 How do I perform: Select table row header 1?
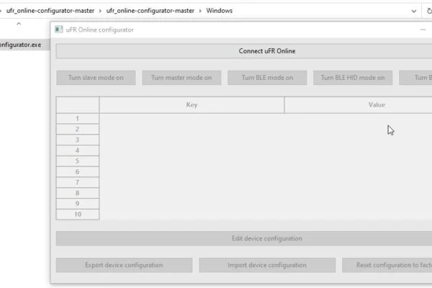click(x=78, y=119)
